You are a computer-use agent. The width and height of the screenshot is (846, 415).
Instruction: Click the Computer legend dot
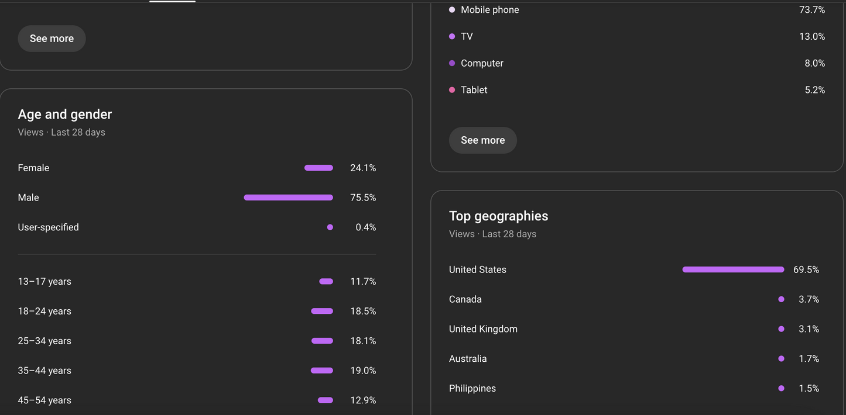click(x=452, y=63)
